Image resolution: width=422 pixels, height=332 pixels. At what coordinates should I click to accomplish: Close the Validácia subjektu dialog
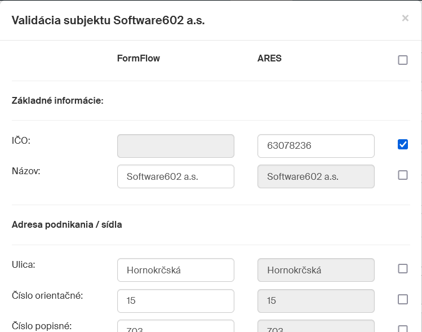coord(405,18)
